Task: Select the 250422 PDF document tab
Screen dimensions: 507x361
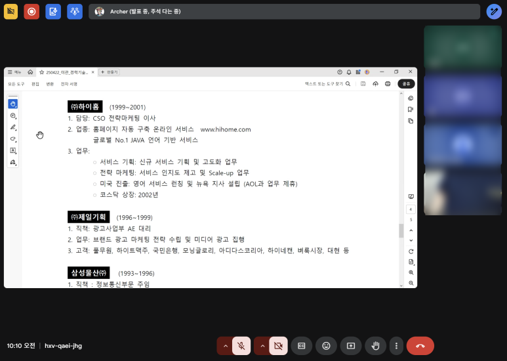Action: pyautogui.click(x=67, y=72)
